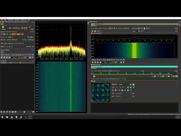
Task: Collapse the Channel Spectrum section
Action: (92, 33)
